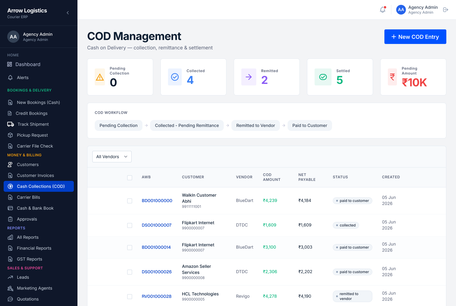Click the Dashboard grid icon
The width and height of the screenshot is (456, 306).
click(10, 64)
